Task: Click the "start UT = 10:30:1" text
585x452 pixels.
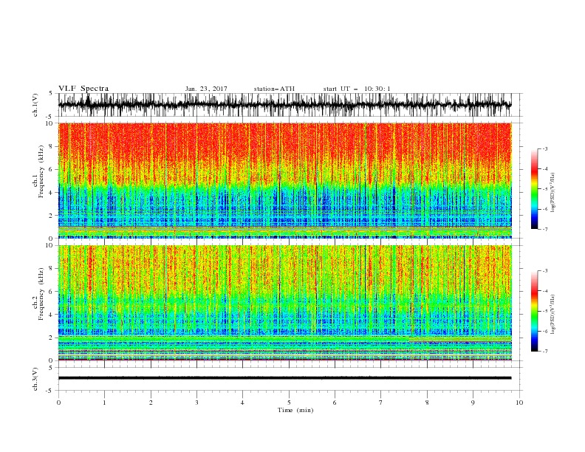Action: coord(357,89)
